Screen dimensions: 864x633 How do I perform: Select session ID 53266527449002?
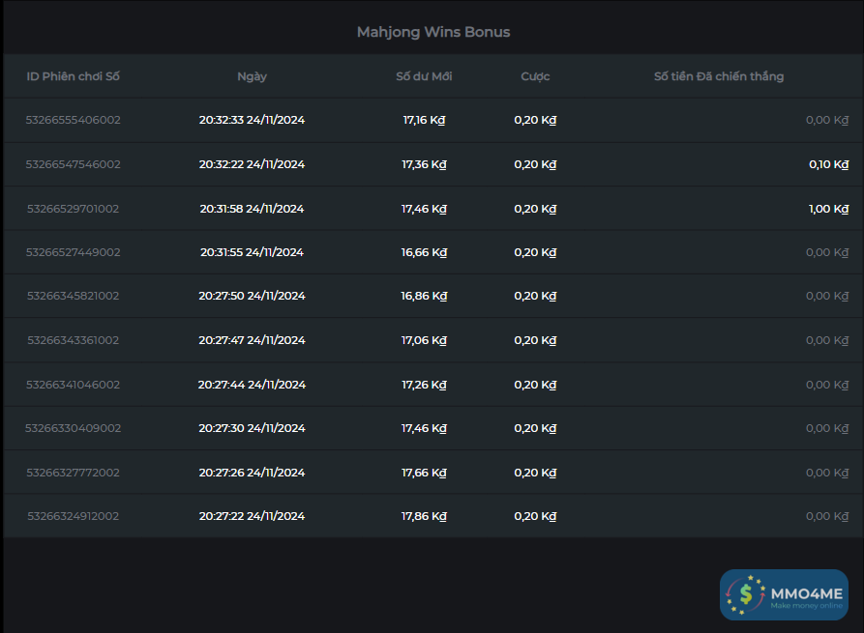pyautogui.click(x=74, y=252)
